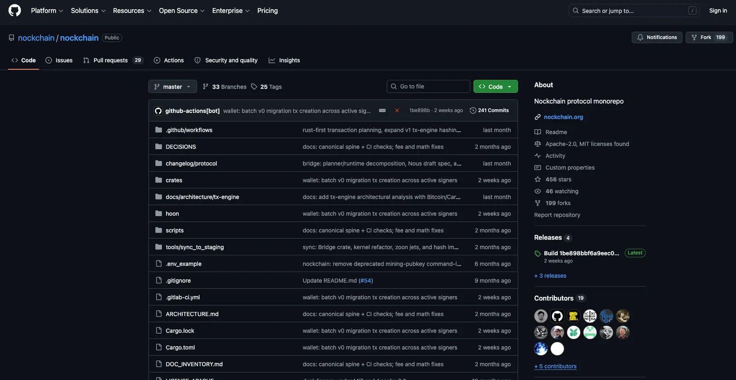Viewport: 736px width, 380px height.
Task: View the 25 Tags link
Action: [x=266, y=86]
